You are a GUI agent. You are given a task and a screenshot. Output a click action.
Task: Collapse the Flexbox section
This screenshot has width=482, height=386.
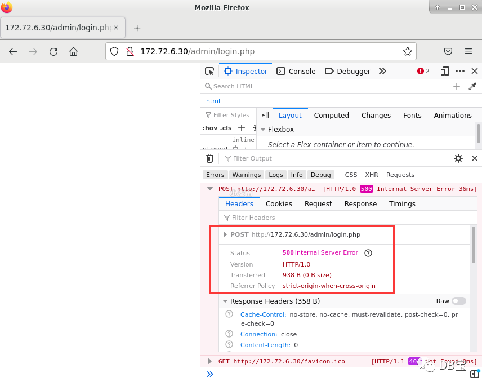263,130
